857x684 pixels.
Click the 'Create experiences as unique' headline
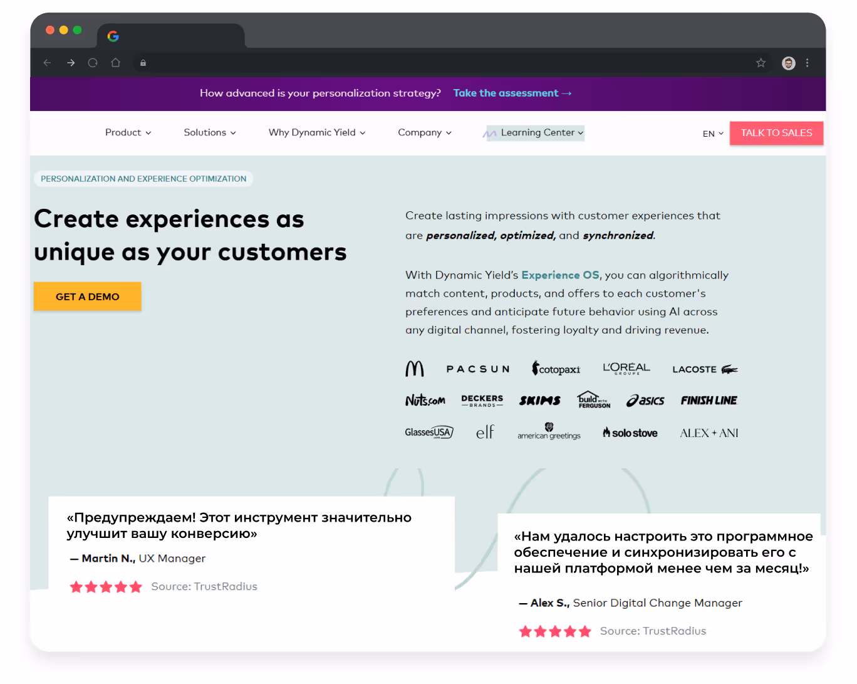(190, 235)
